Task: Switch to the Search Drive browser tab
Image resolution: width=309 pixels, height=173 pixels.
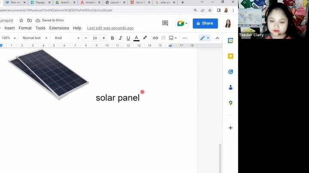Action: tap(65, 3)
